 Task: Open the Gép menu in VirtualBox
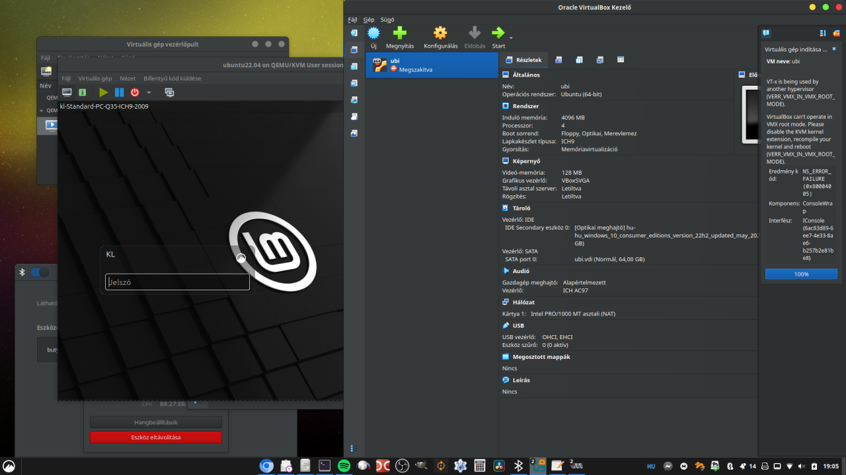click(x=369, y=20)
